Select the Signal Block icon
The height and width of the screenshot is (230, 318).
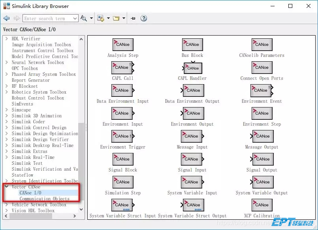pos(123,159)
